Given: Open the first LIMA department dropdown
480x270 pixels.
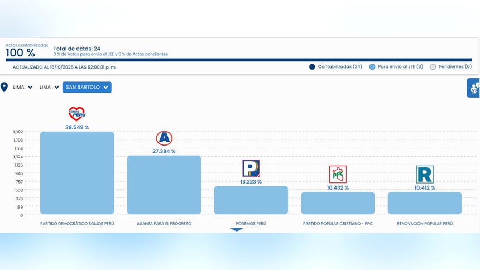Looking at the screenshot, I should point(22,87).
